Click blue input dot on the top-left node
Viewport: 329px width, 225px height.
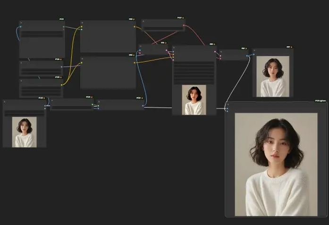pyautogui.click(x=21, y=27)
